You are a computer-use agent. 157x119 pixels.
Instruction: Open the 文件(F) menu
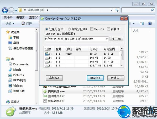tap(8, 18)
